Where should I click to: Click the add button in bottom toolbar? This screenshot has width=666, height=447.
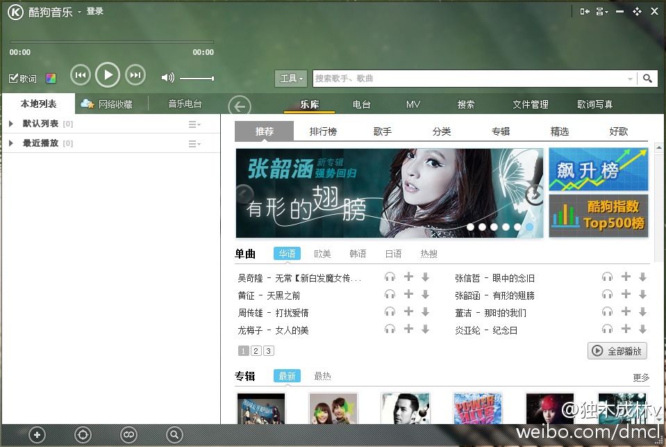tap(37, 434)
